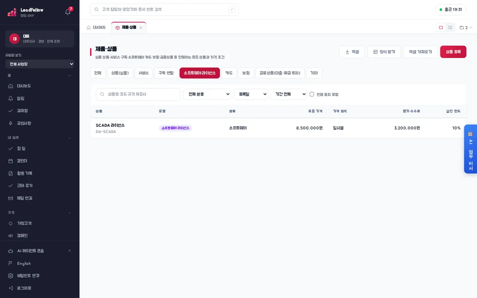The width and height of the screenshot is (477, 298).
Task: Click the 상품 등록 button
Action: (x=453, y=52)
